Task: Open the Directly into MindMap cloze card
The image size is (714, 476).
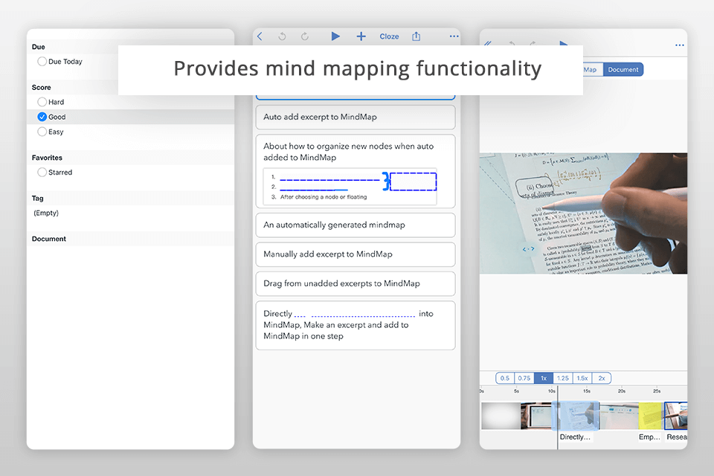Action: tap(356, 325)
